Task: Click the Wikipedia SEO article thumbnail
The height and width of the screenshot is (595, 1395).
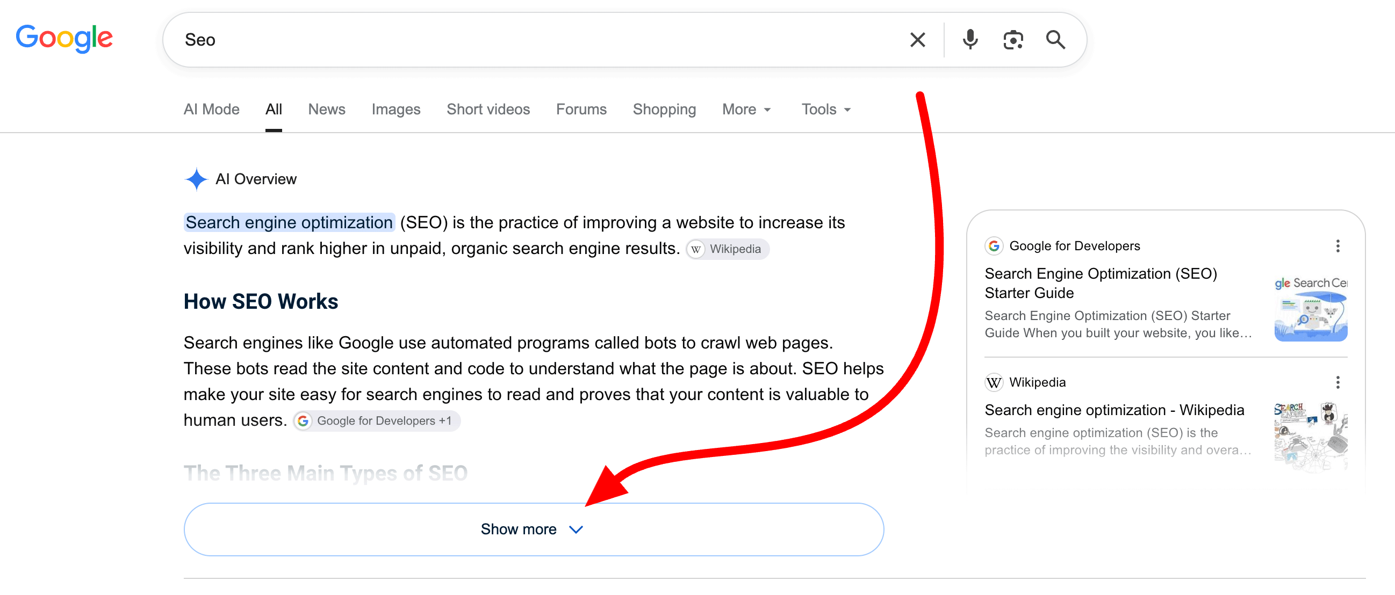Action: 1311,438
